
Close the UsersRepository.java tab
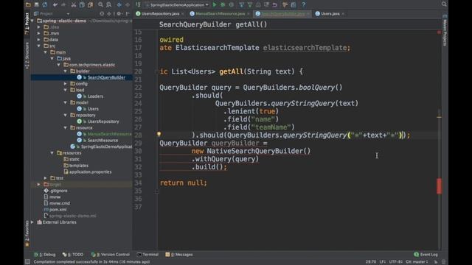(183, 14)
